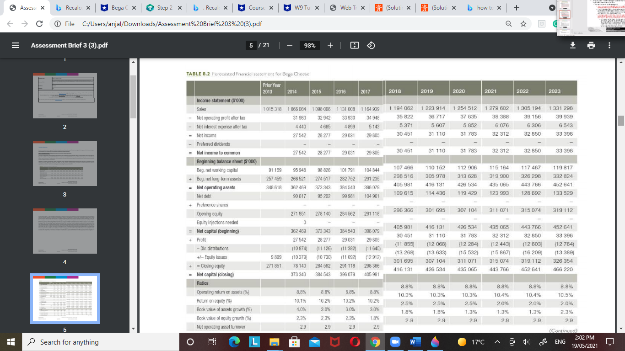Open File Explorer from the taskbar
The height and width of the screenshot is (351, 625).
tap(273, 342)
